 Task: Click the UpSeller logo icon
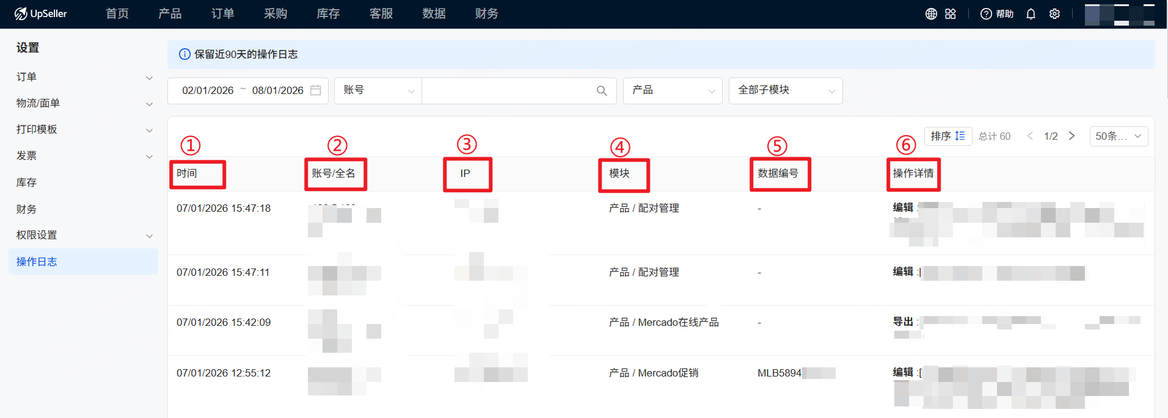[21, 13]
